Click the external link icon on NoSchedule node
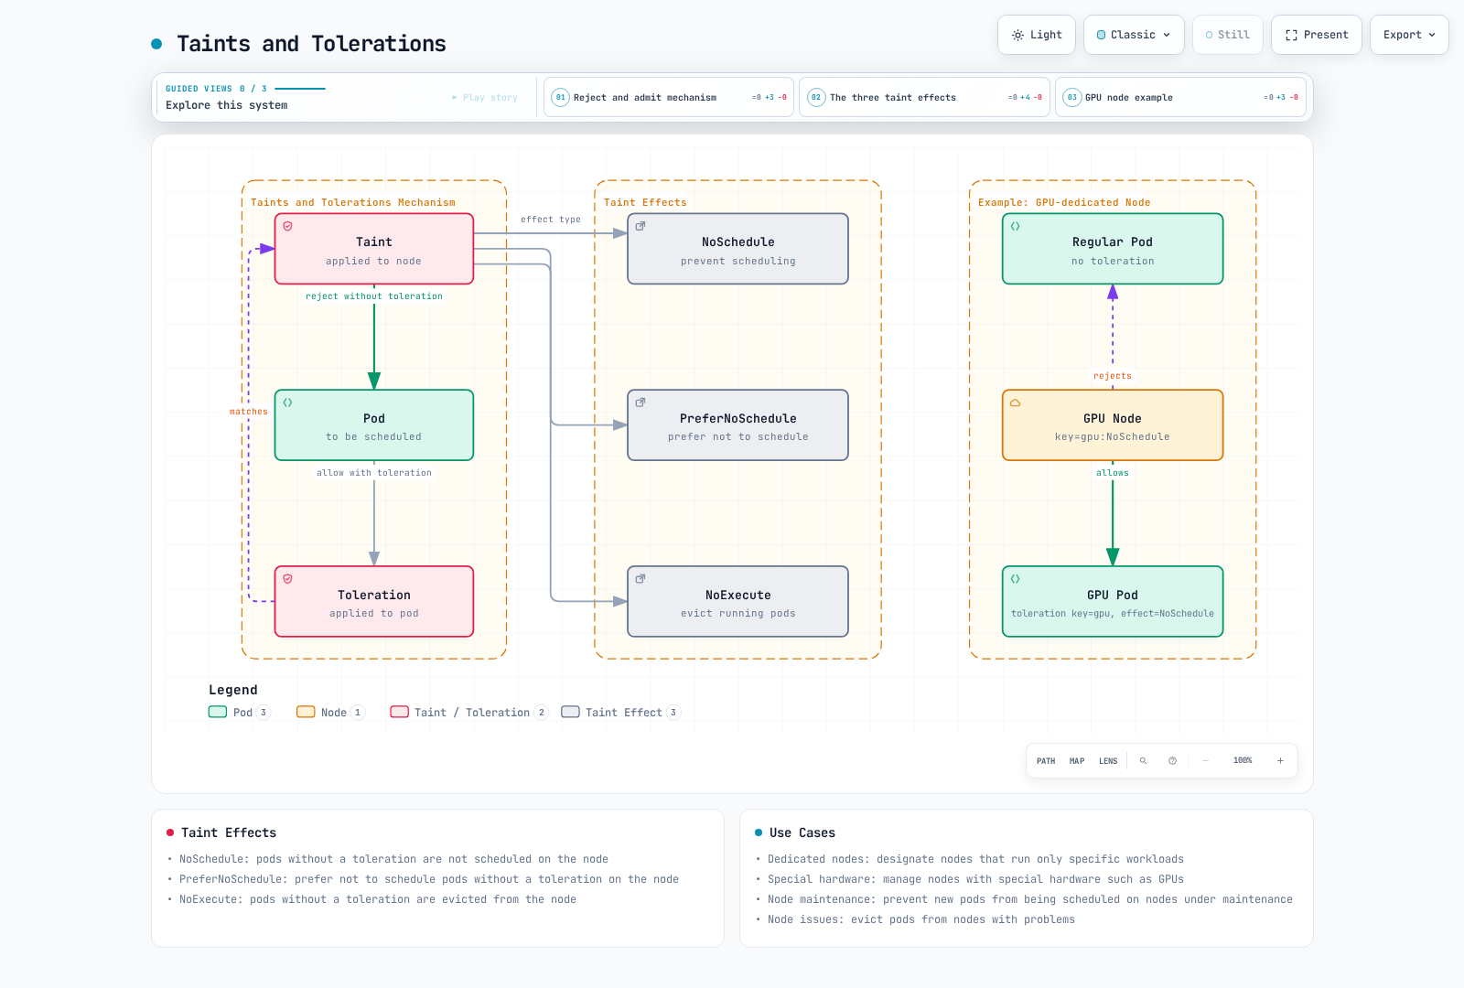This screenshot has height=988, width=1464. [640, 226]
